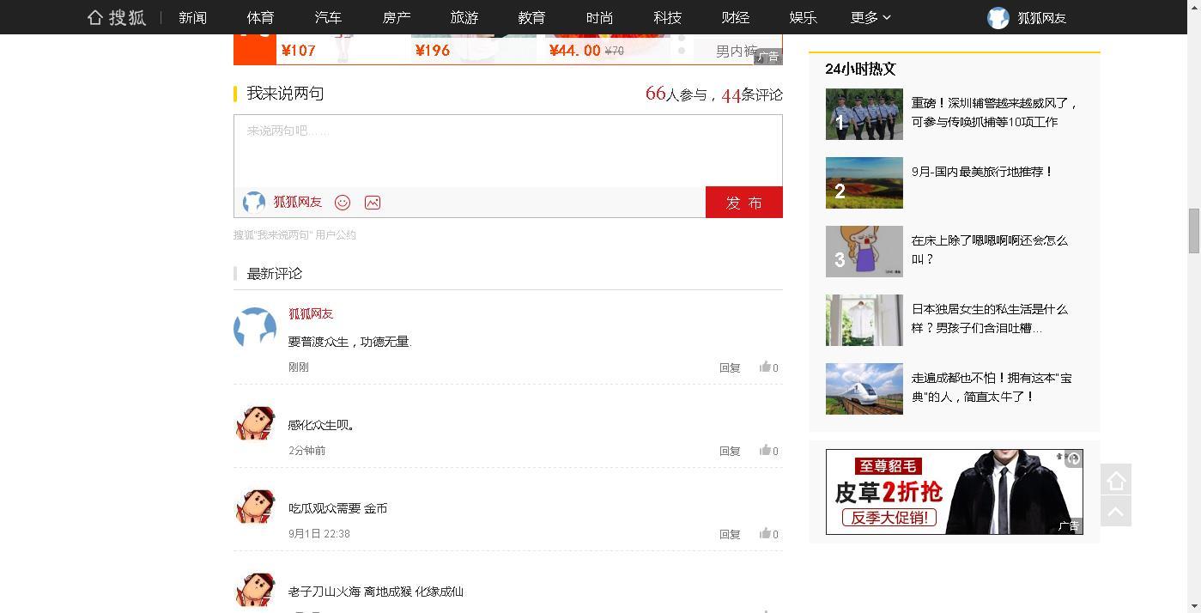Open hot article 在床上除了嗯嗯啊啊还会怎么叫
Viewport: 1201px width, 613px height.
989,250
